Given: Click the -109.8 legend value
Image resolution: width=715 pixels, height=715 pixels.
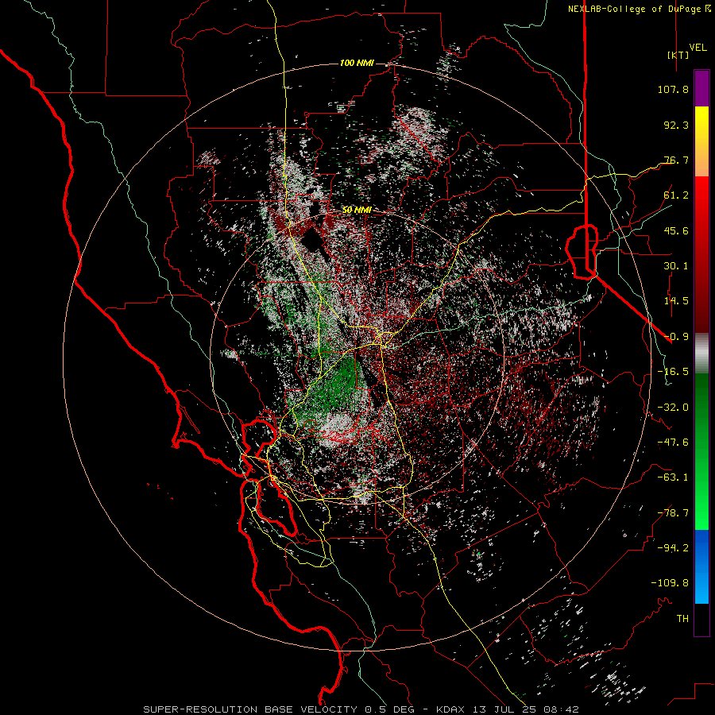Looking at the screenshot, I should pos(670,583).
